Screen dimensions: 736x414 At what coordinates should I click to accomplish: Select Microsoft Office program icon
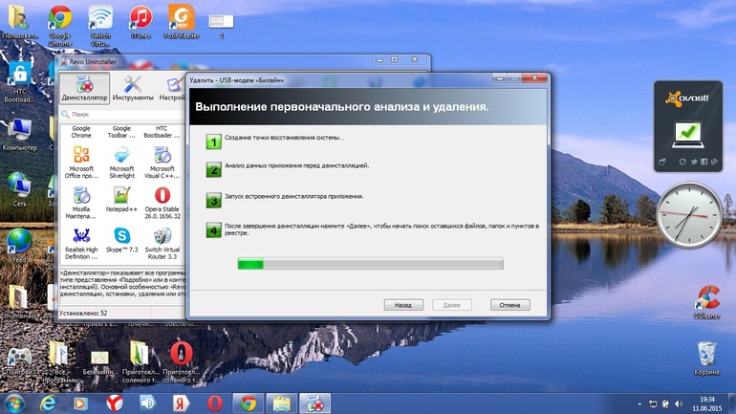pos(81,160)
